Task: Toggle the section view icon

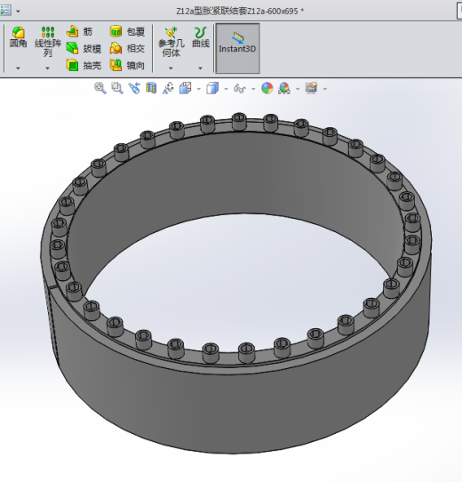Action: tap(151, 88)
